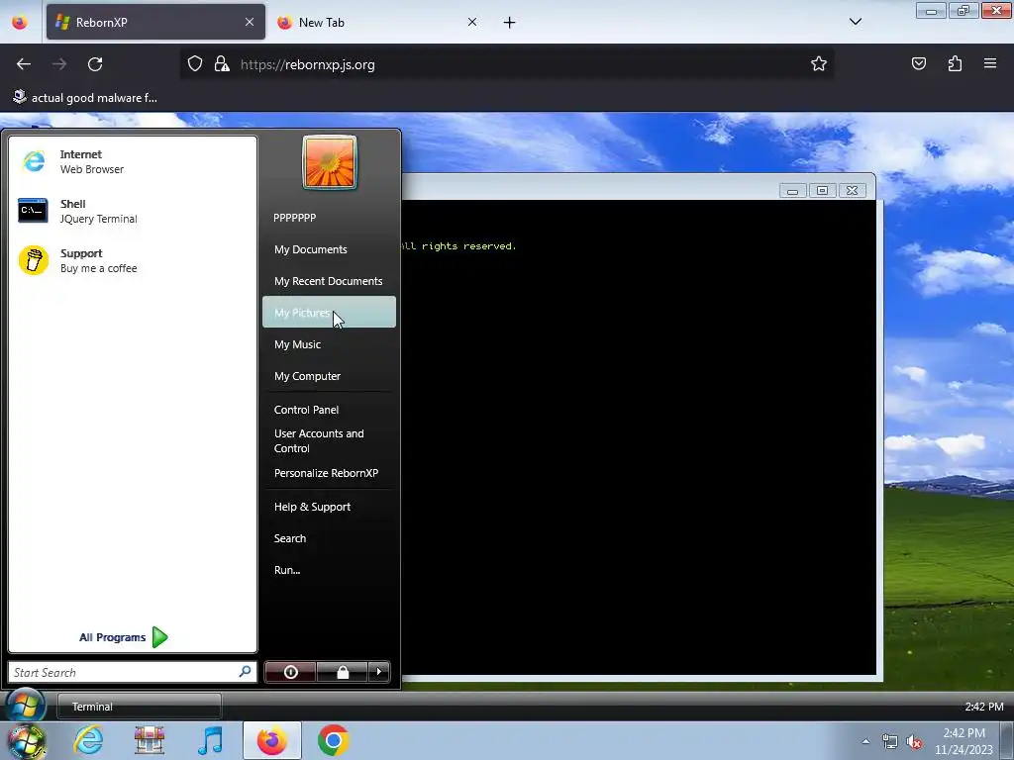Open Personalize RebornXP
Image resolution: width=1014 pixels, height=760 pixels.
(329, 473)
